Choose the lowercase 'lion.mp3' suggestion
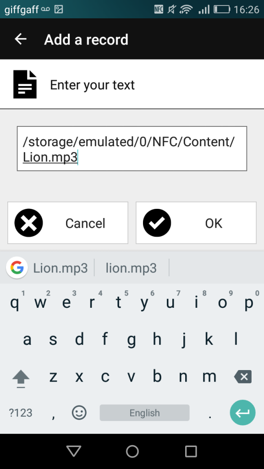The width and height of the screenshot is (264, 469). click(x=131, y=268)
